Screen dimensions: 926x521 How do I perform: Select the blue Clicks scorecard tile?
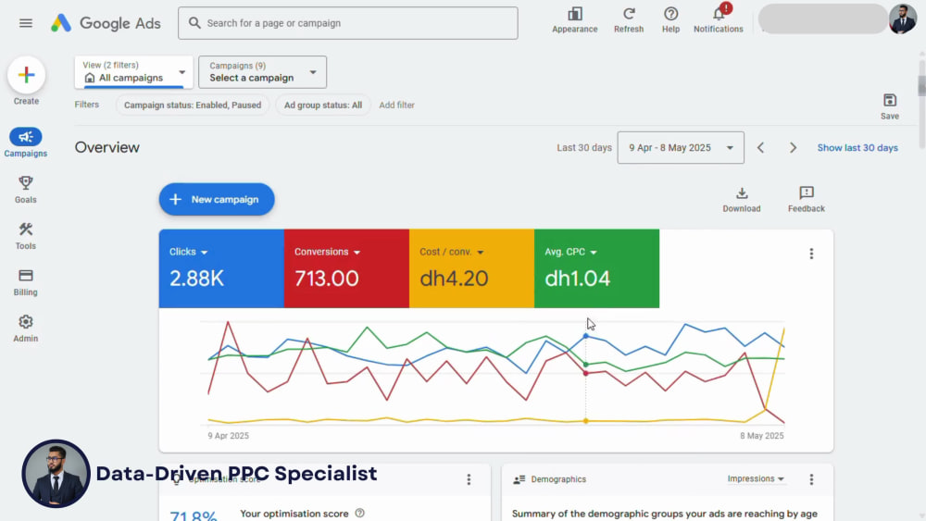(221, 268)
